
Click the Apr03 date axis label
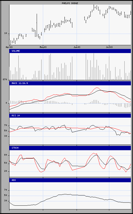(x=9, y=47)
